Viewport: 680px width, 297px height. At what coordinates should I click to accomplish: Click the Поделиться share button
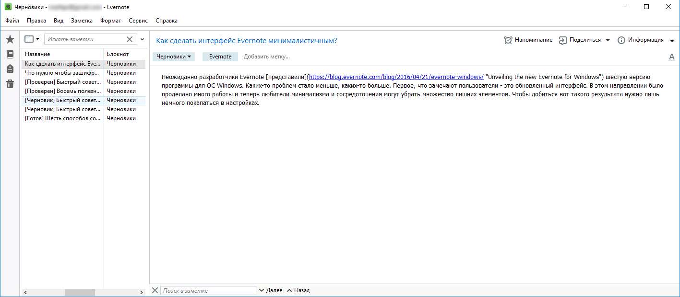pos(580,40)
